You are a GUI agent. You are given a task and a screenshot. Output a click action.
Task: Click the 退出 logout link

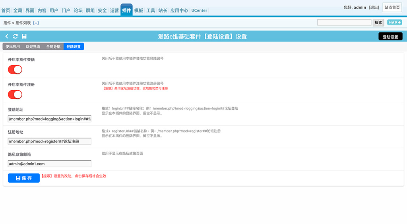(374, 8)
